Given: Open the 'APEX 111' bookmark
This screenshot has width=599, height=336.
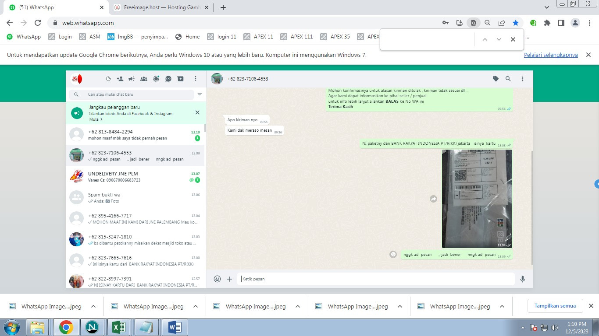Looking at the screenshot, I should 296,37.
